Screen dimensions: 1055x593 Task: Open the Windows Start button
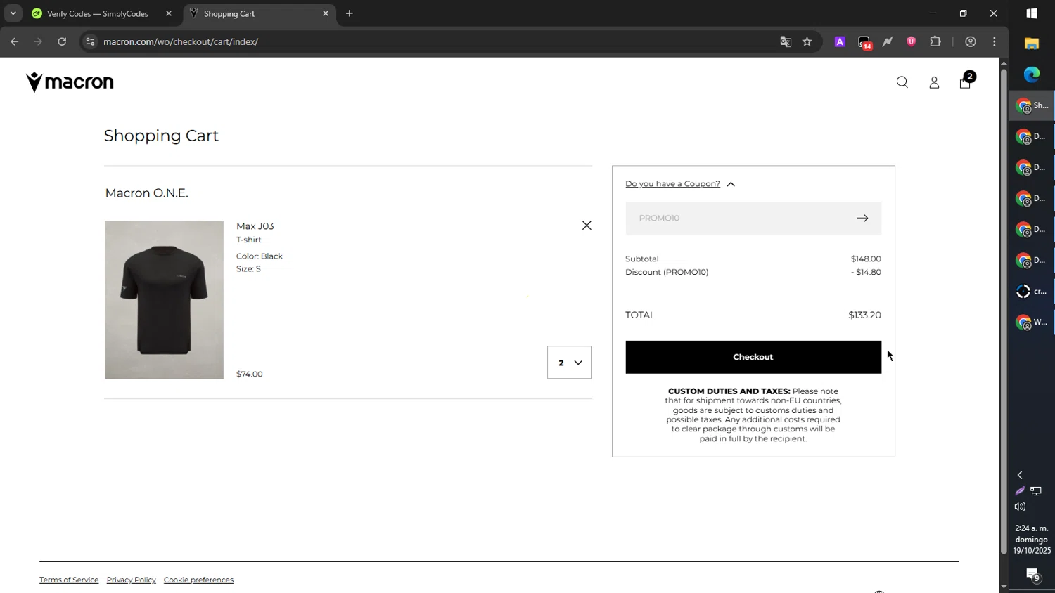[x=1032, y=13]
